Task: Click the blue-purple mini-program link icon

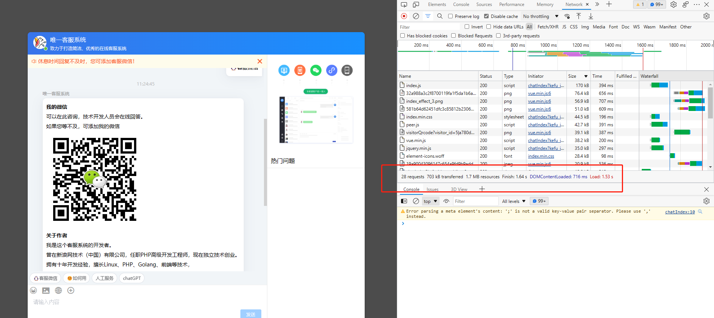Action: click(x=332, y=70)
